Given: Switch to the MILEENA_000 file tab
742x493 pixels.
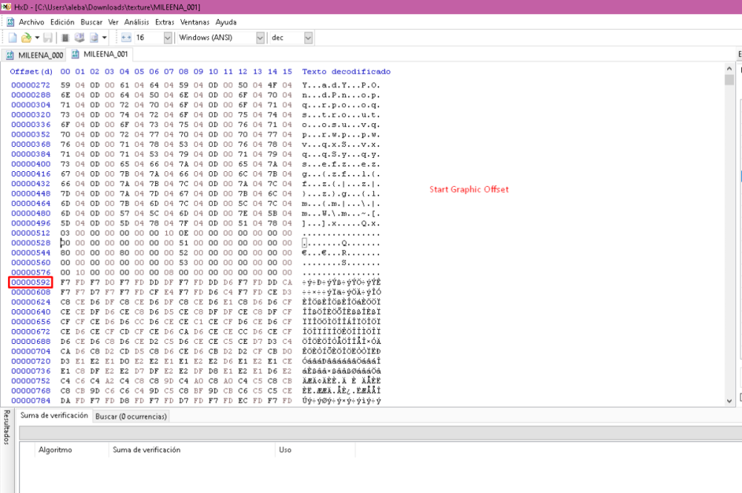Looking at the screenshot, I should pyautogui.click(x=36, y=55).
